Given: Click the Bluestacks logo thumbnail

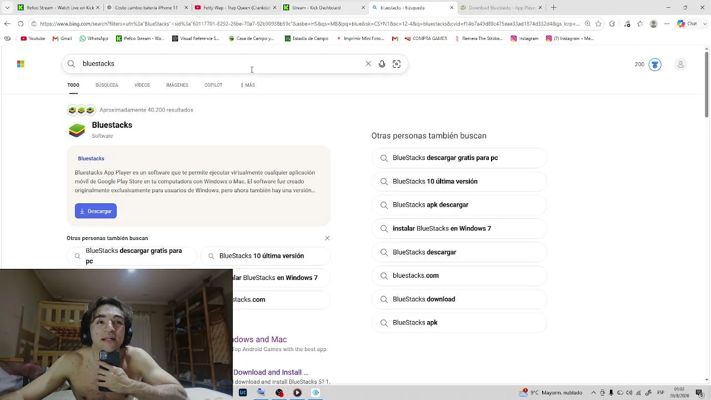Looking at the screenshot, I should (x=77, y=130).
